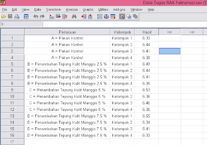Click the Undo arrow icon
Image resolution: width=207 pixels, height=145 pixels.
click(x=36, y=16)
